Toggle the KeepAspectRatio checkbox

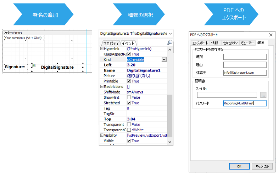129,54
